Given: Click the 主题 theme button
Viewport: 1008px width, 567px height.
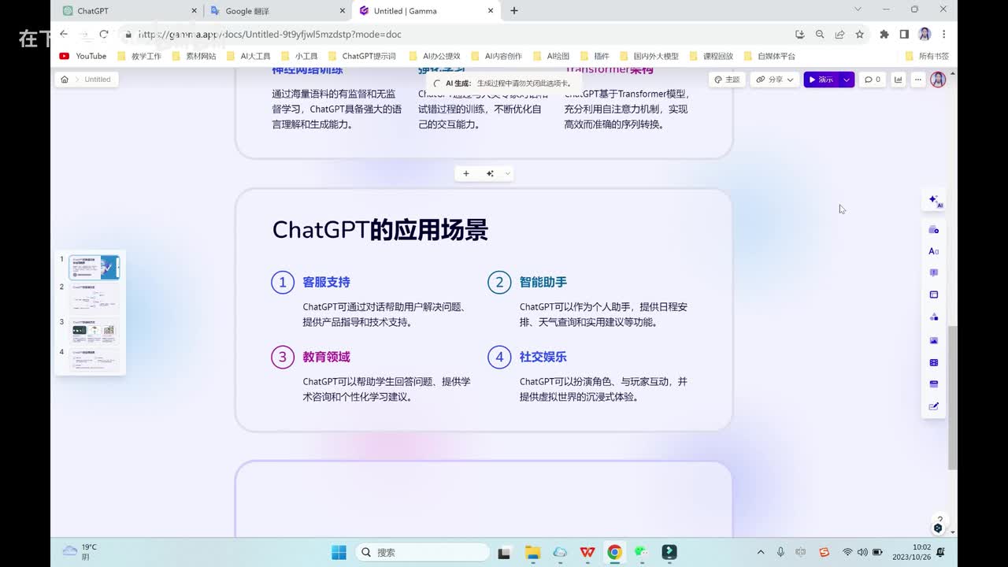Looking at the screenshot, I should click(x=727, y=80).
